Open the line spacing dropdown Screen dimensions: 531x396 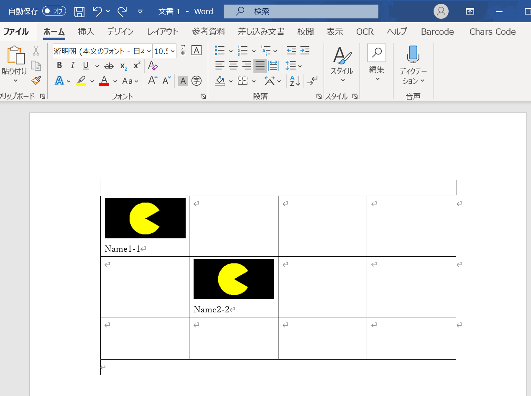point(295,66)
